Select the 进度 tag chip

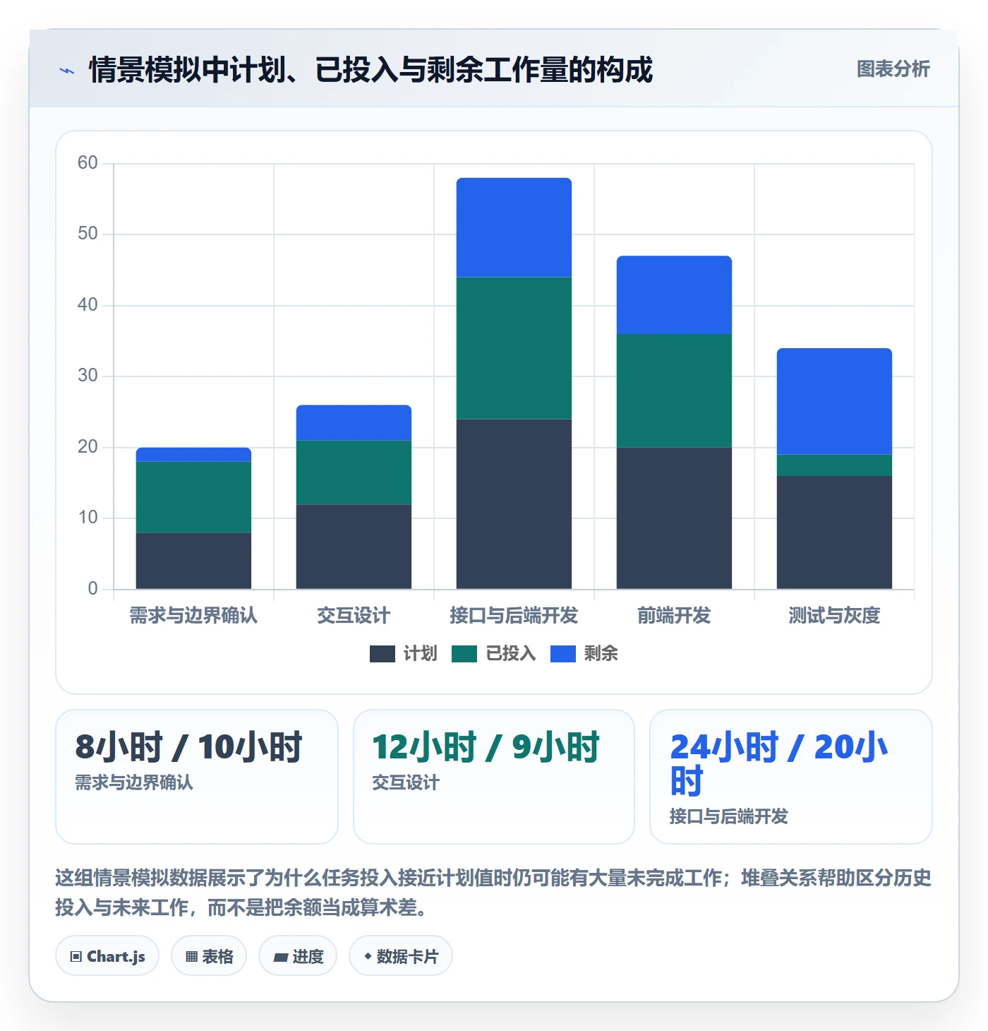click(x=298, y=956)
